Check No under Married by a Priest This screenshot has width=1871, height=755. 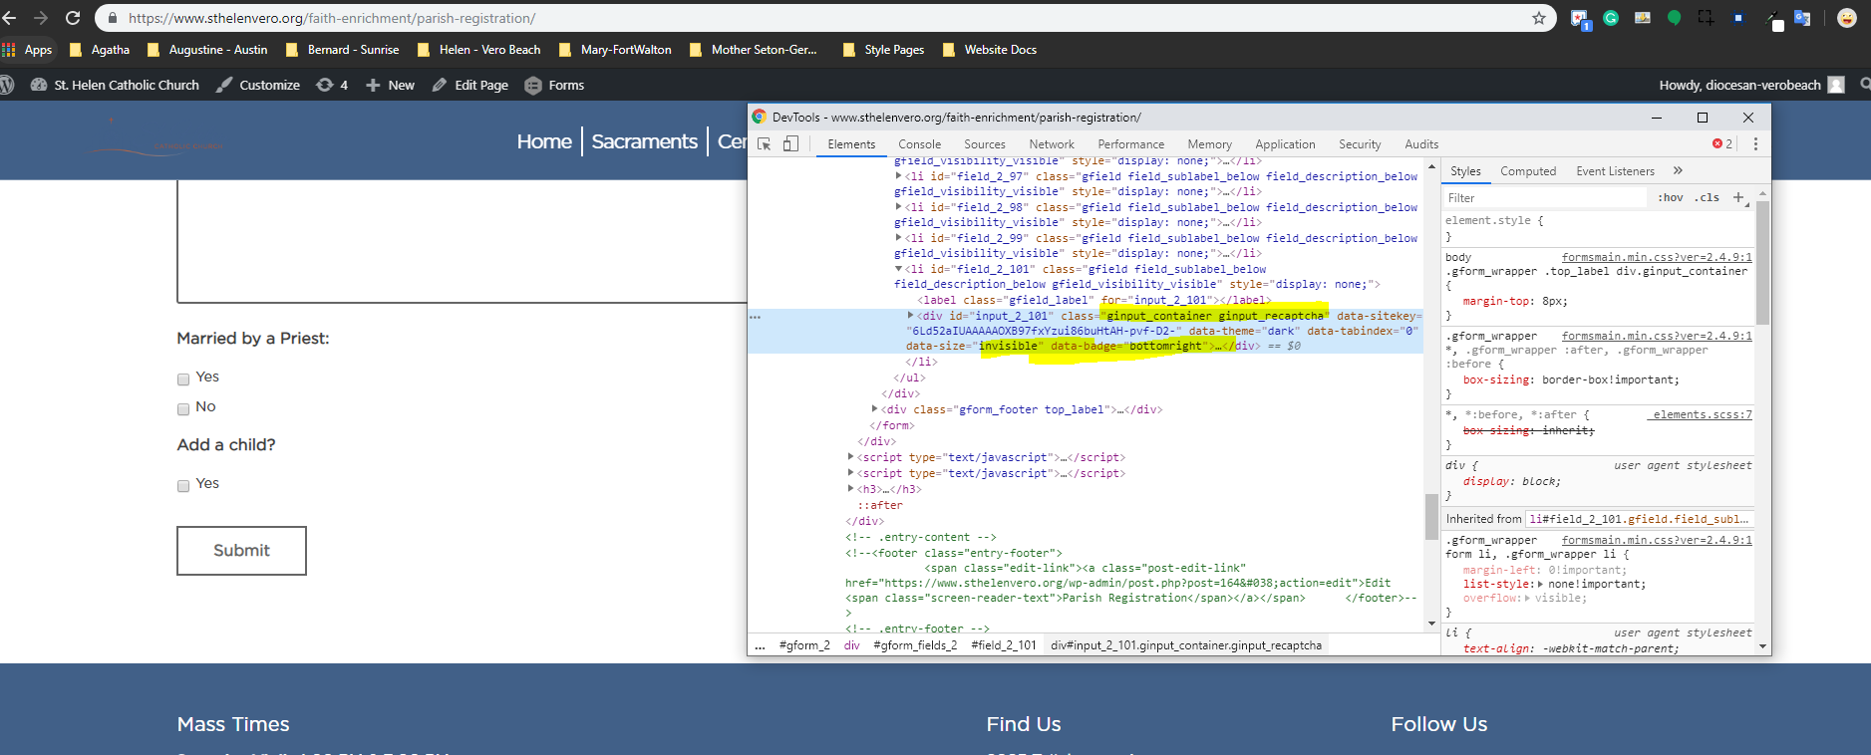pos(183,408)
